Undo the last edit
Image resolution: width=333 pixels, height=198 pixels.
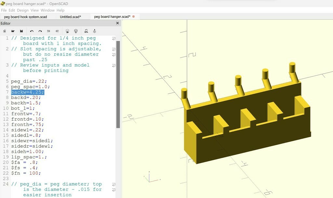point(32,31)
